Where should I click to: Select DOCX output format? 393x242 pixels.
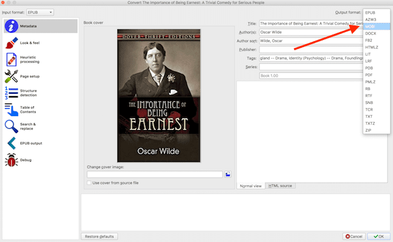[376, 33]
